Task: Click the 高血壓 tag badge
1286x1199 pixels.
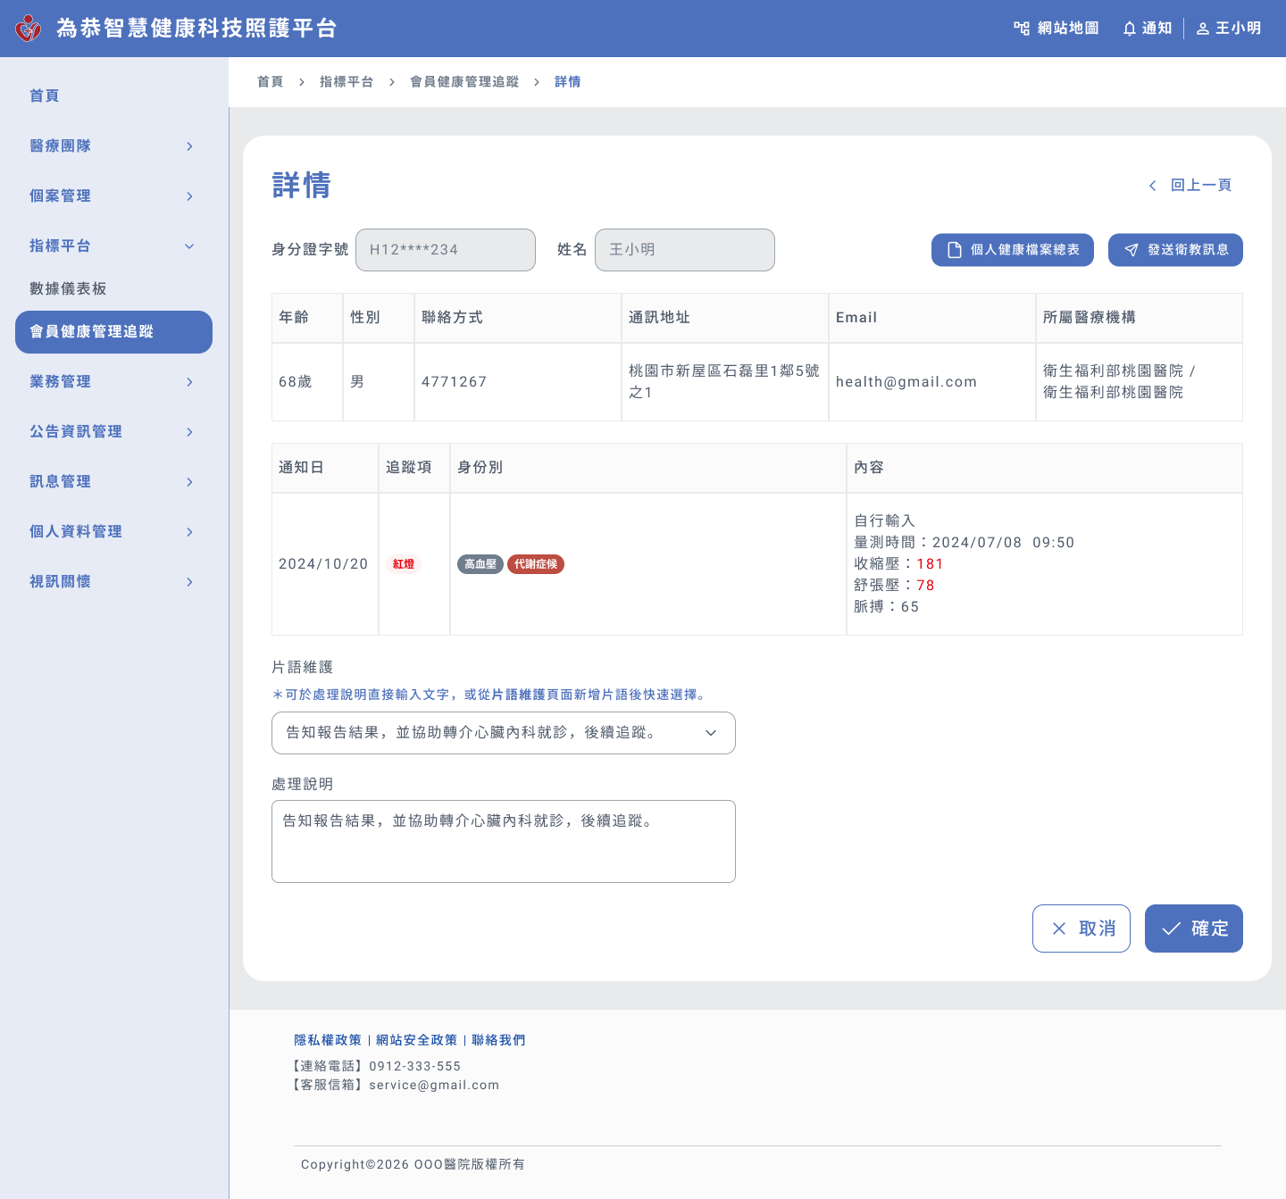Action: pos(480,564)
